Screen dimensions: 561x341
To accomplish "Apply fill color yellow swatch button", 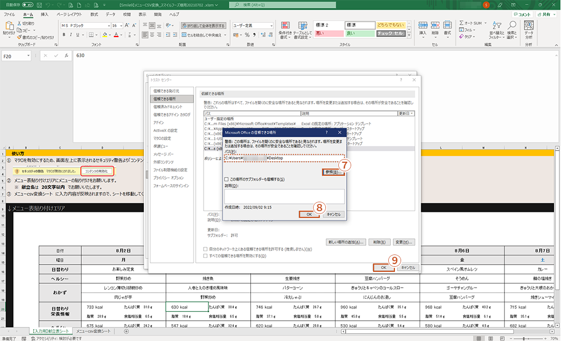I will [104, 35].
